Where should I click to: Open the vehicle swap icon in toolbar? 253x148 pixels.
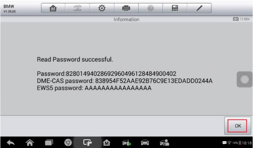point(77,8)
